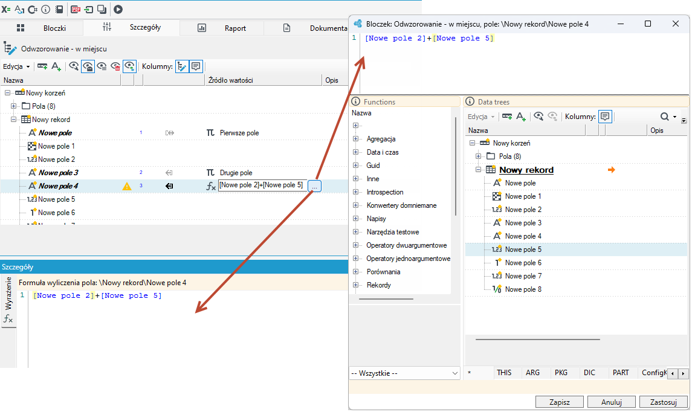Click add-record icon in the Data trees toolbar

point(507,117)
